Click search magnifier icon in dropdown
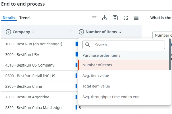 [x=87, y=45]
